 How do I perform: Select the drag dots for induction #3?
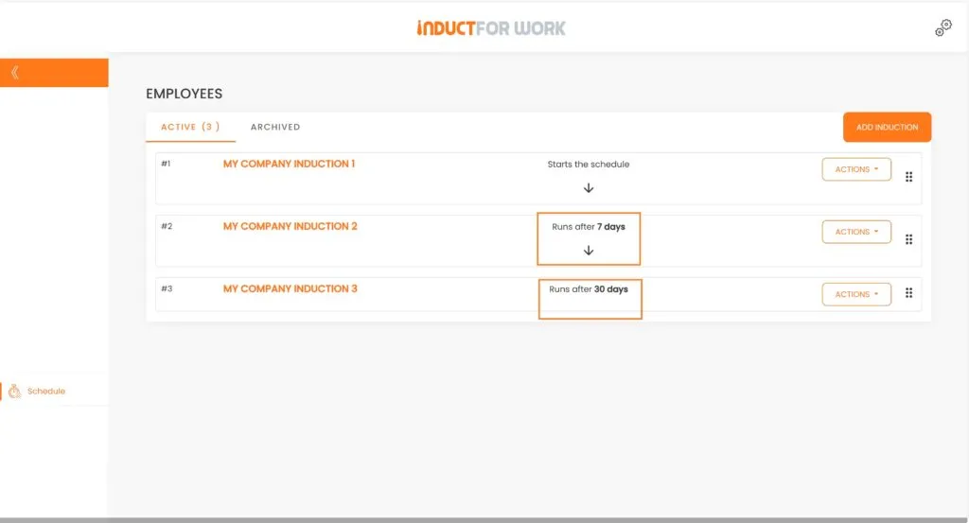click(908, 293)
